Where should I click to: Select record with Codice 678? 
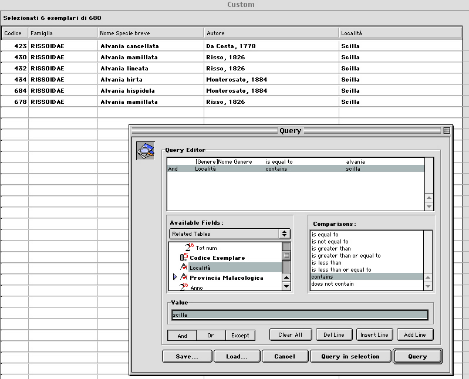pyautogui.click(x=231, y=101)
